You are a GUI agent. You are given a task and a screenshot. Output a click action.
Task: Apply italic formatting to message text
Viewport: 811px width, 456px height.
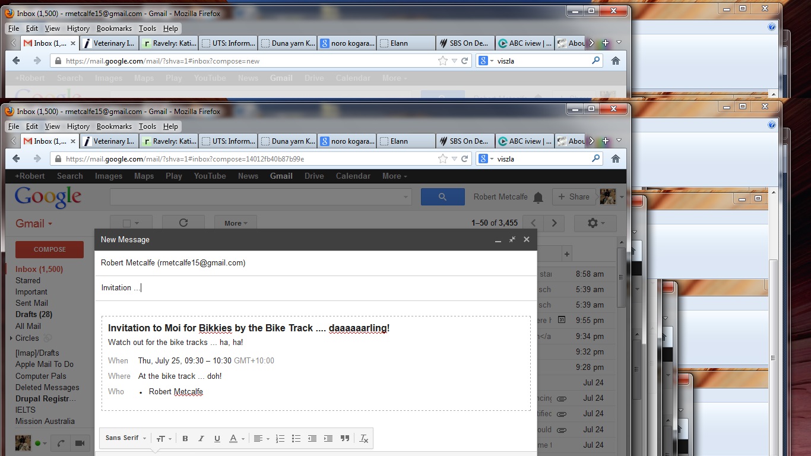click(x=201, y=439)
